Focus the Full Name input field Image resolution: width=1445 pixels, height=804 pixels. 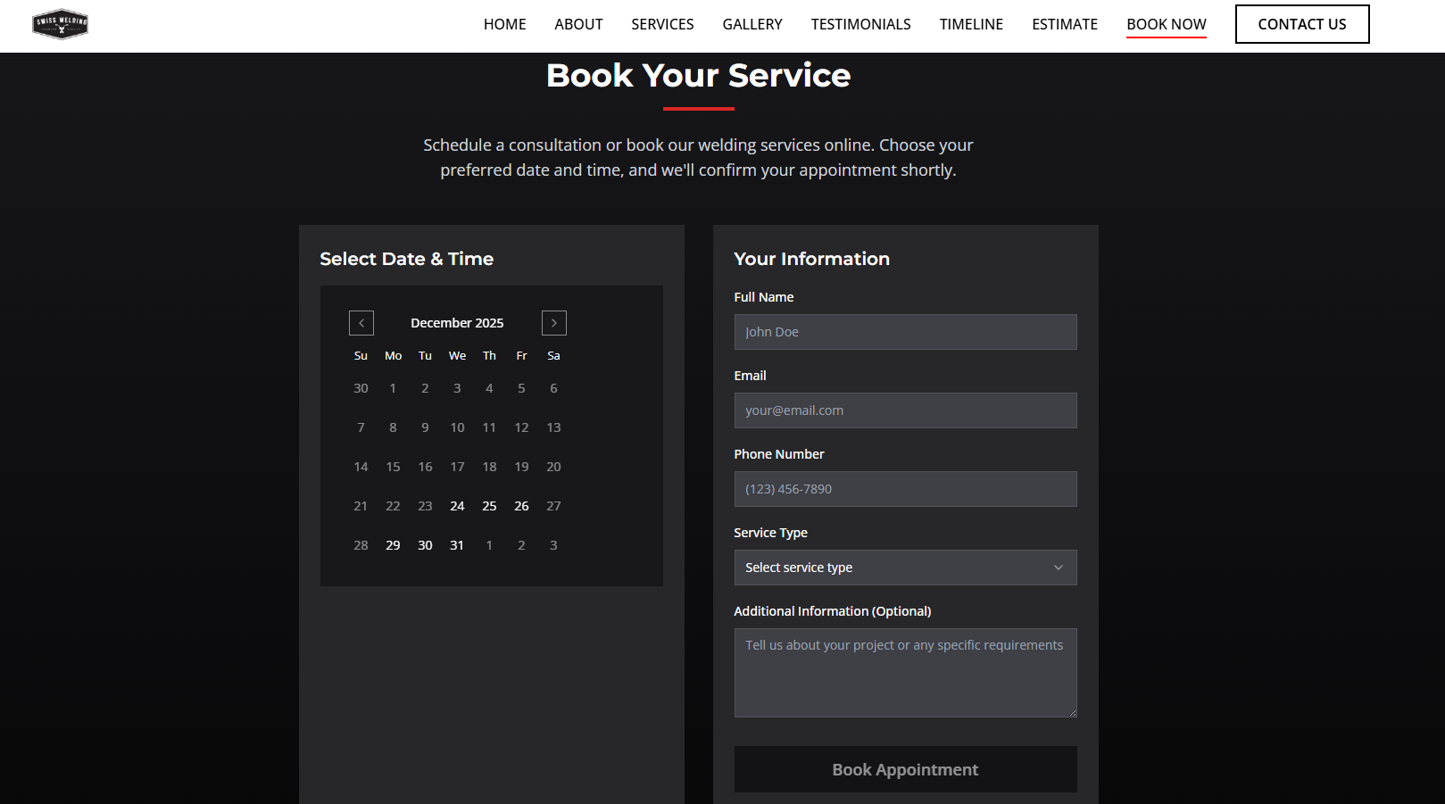905,332
